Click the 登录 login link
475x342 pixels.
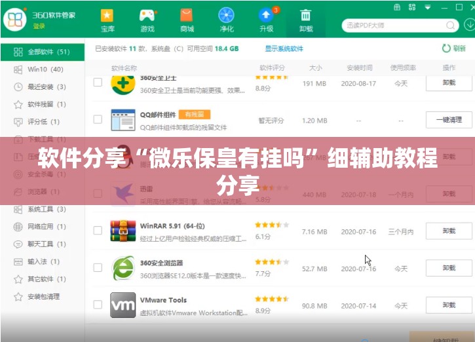coord(39,26)
